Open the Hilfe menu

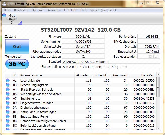click(84, 10)
